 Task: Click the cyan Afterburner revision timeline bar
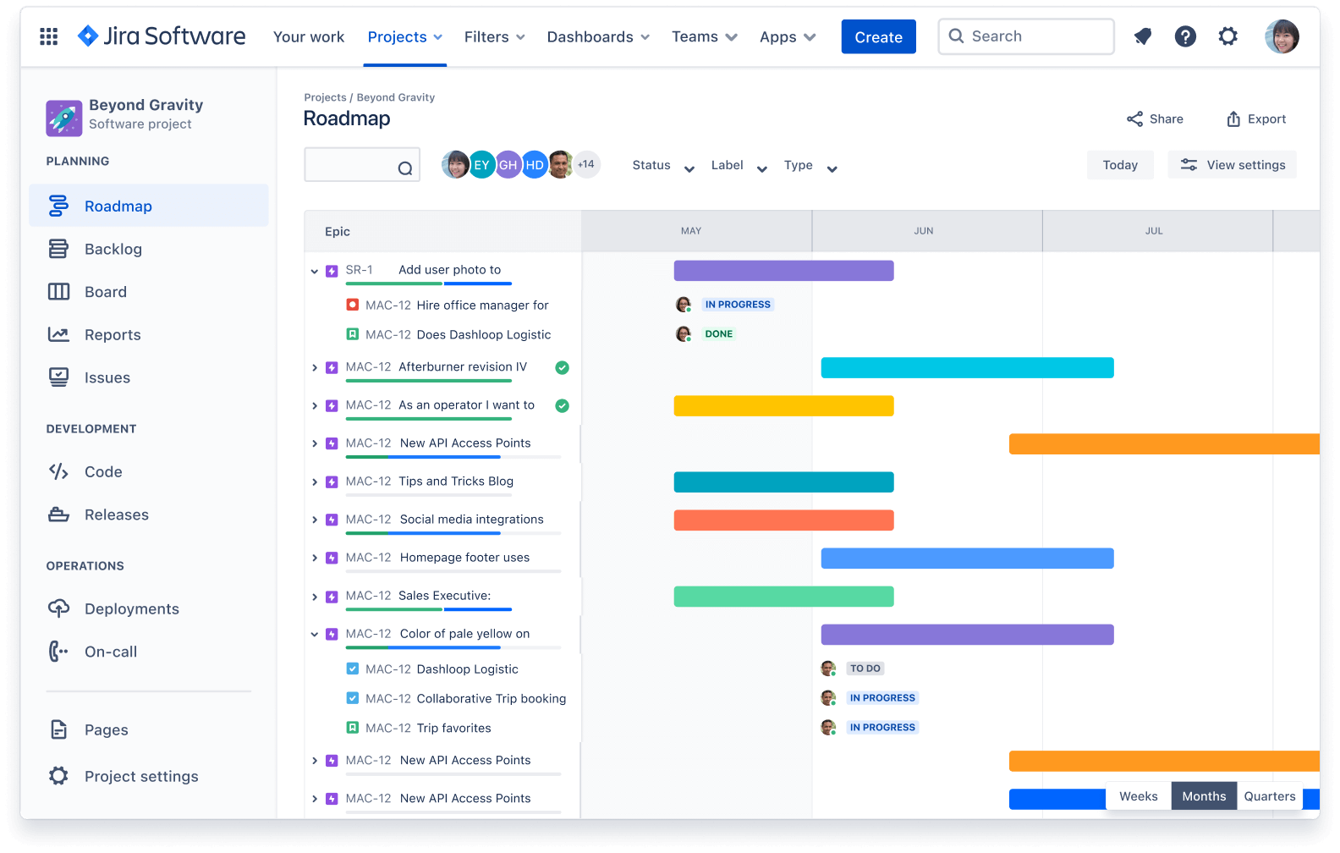click(967, 368)
